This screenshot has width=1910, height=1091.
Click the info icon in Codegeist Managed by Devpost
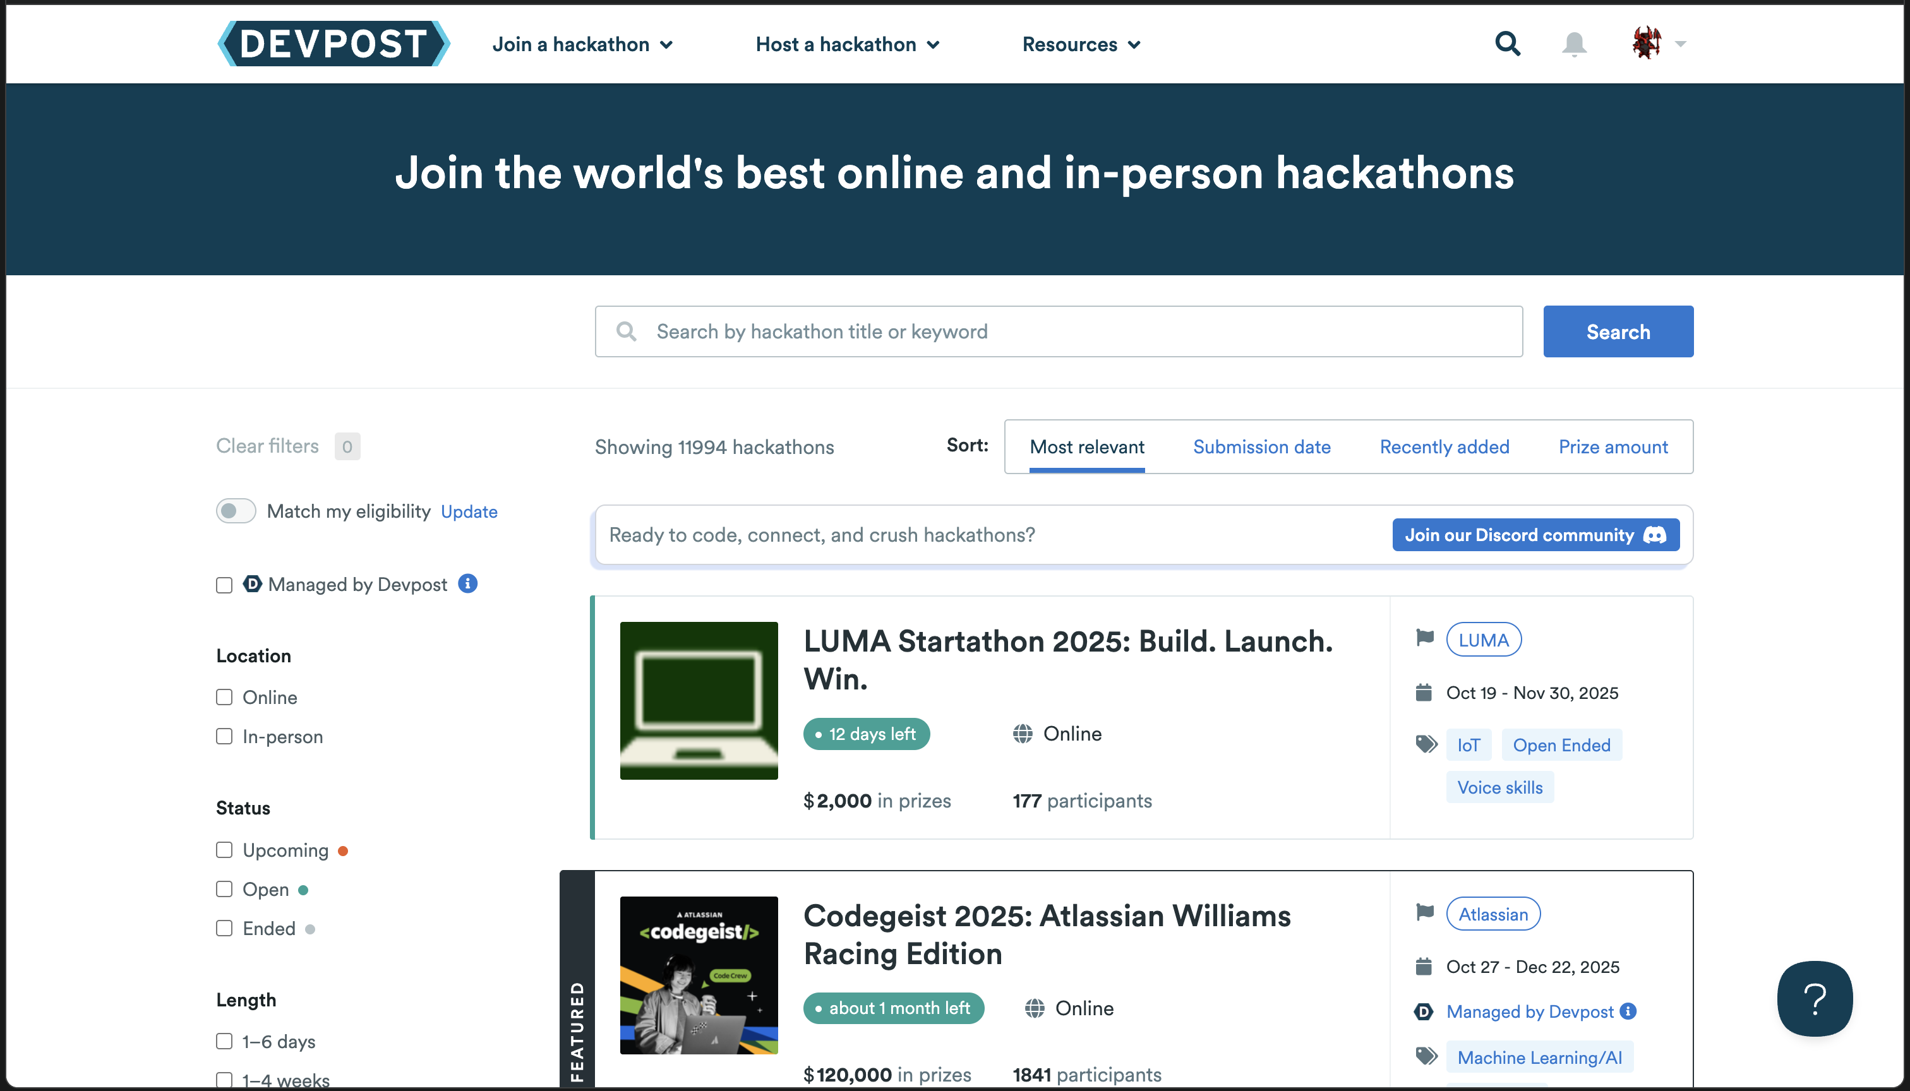(1628, 1011)
